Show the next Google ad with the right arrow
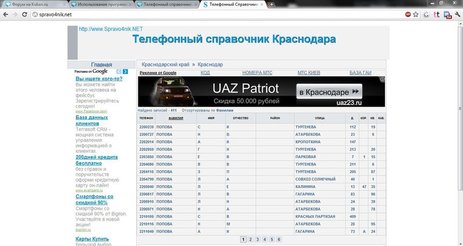The image size is (463, 246). (126, 71)
